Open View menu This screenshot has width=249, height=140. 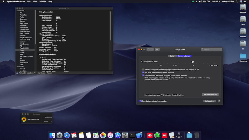coord(35,2)
